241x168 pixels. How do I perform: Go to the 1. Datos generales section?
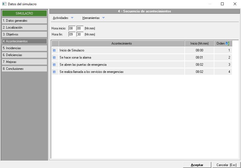coord(24,21)
